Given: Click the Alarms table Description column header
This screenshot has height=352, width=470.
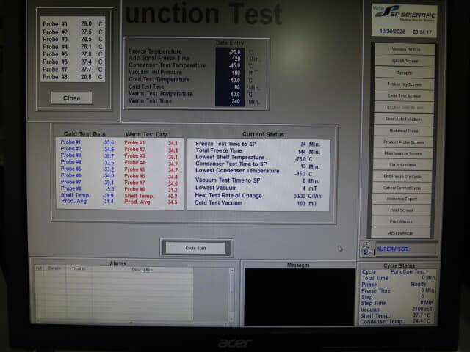Looking at the screenshot, I should pyautogui.click(x=142, y=270).
